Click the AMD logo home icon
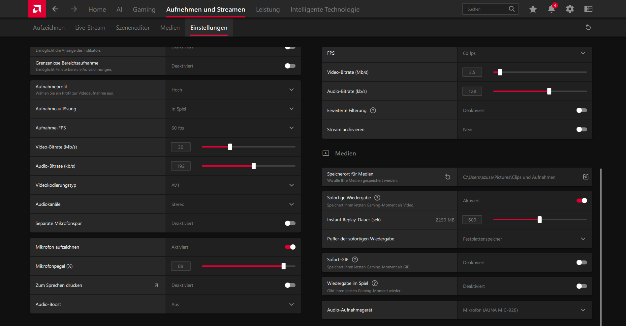 pyautogui.click(x=37, y=9)
